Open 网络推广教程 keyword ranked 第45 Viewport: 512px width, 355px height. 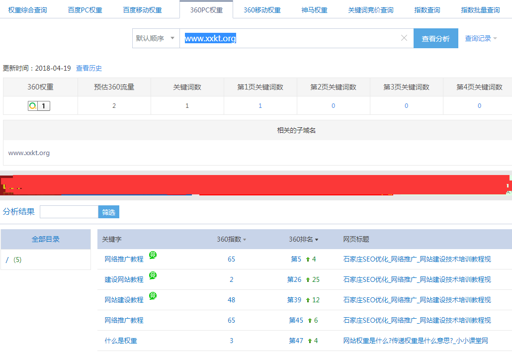click(x=124, y=320)
